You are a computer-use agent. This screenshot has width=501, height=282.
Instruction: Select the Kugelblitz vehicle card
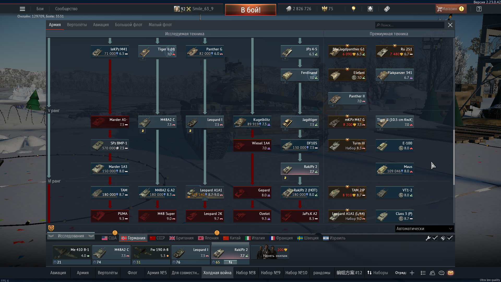click(x=252, y=122)
